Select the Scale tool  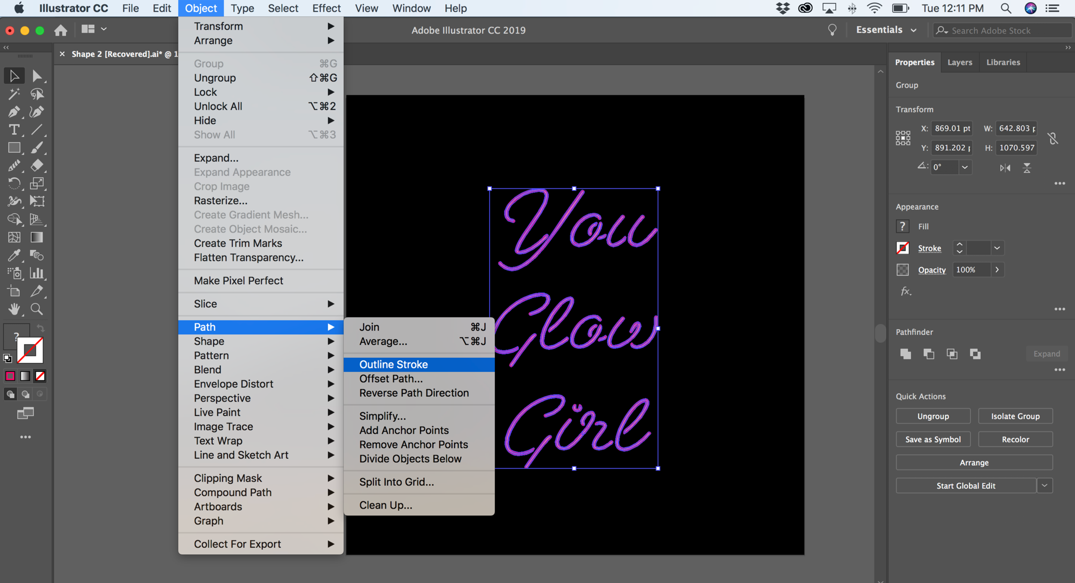[37, 184]
